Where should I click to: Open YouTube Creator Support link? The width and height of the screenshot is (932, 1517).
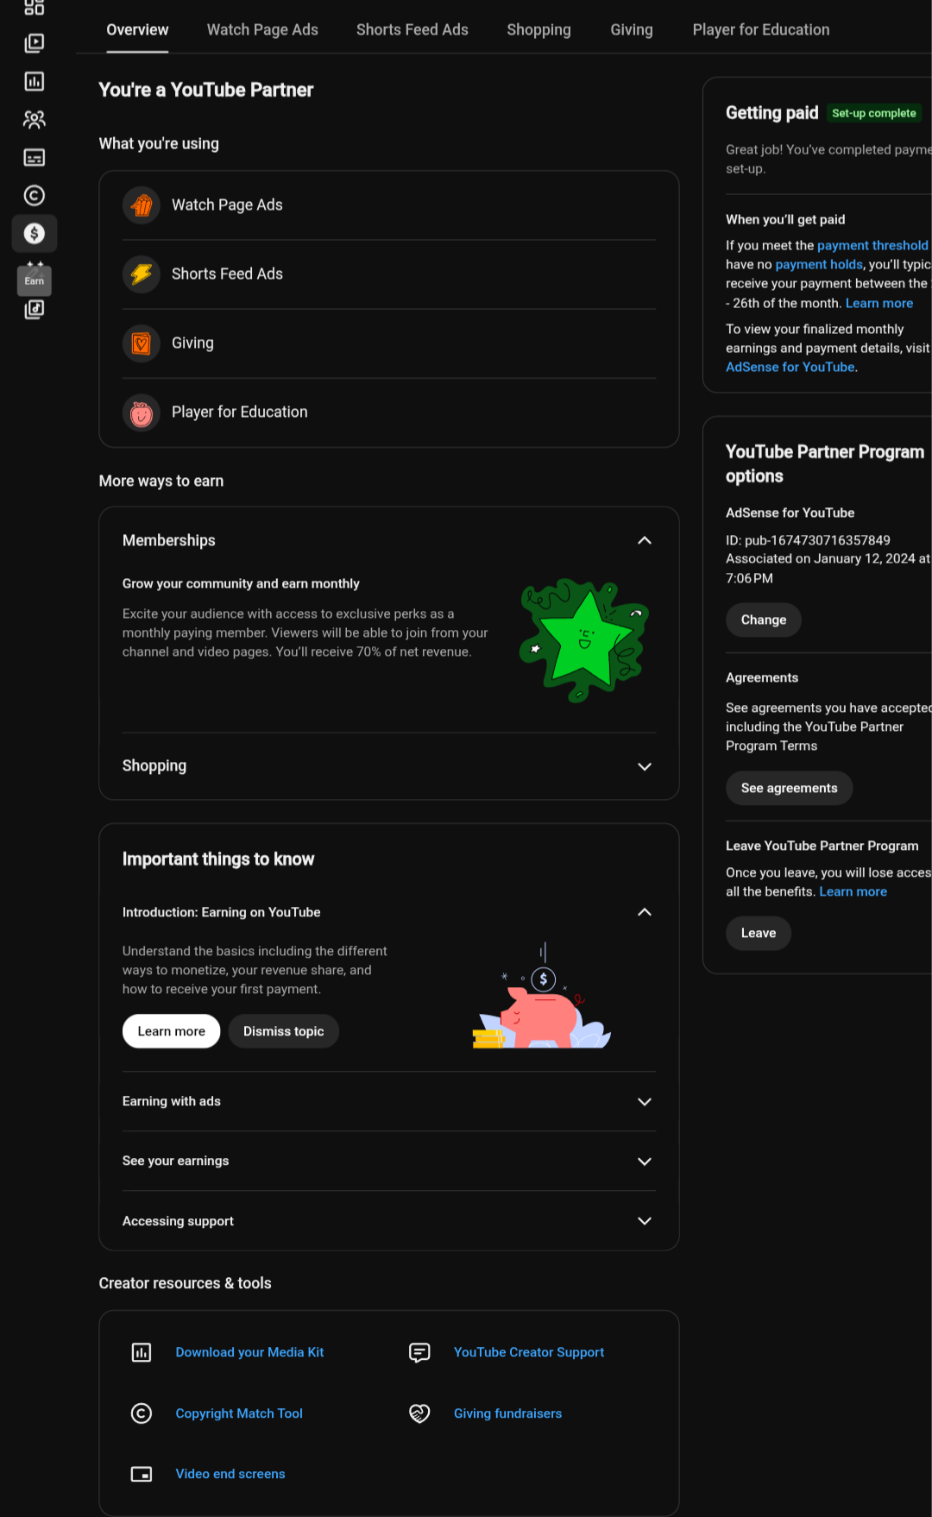pyautogui.click(x=529, y=1352)
